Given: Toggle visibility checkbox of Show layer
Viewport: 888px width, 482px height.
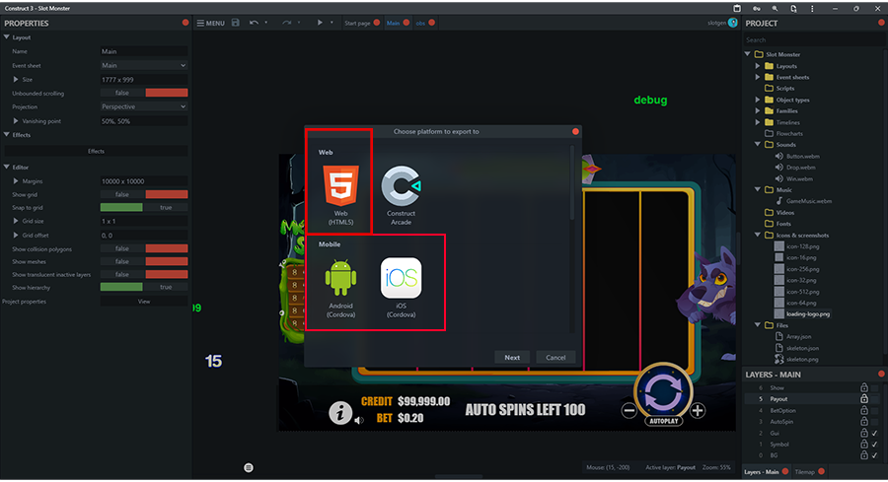Looking at the screenshot, I should click(875, 387).
